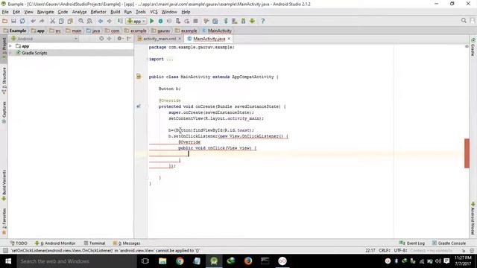Click the SDK Manager icon
The height and width of the screenshot is (268, 477).
tap(244, 21)
